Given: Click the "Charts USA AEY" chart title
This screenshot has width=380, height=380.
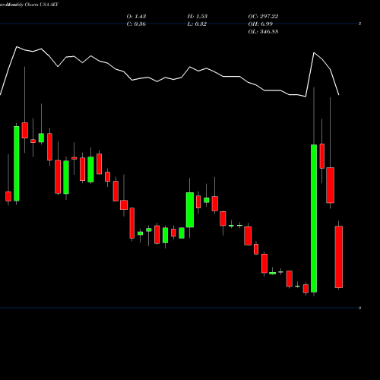Looking at the screenshot, I should coord(42,5).
